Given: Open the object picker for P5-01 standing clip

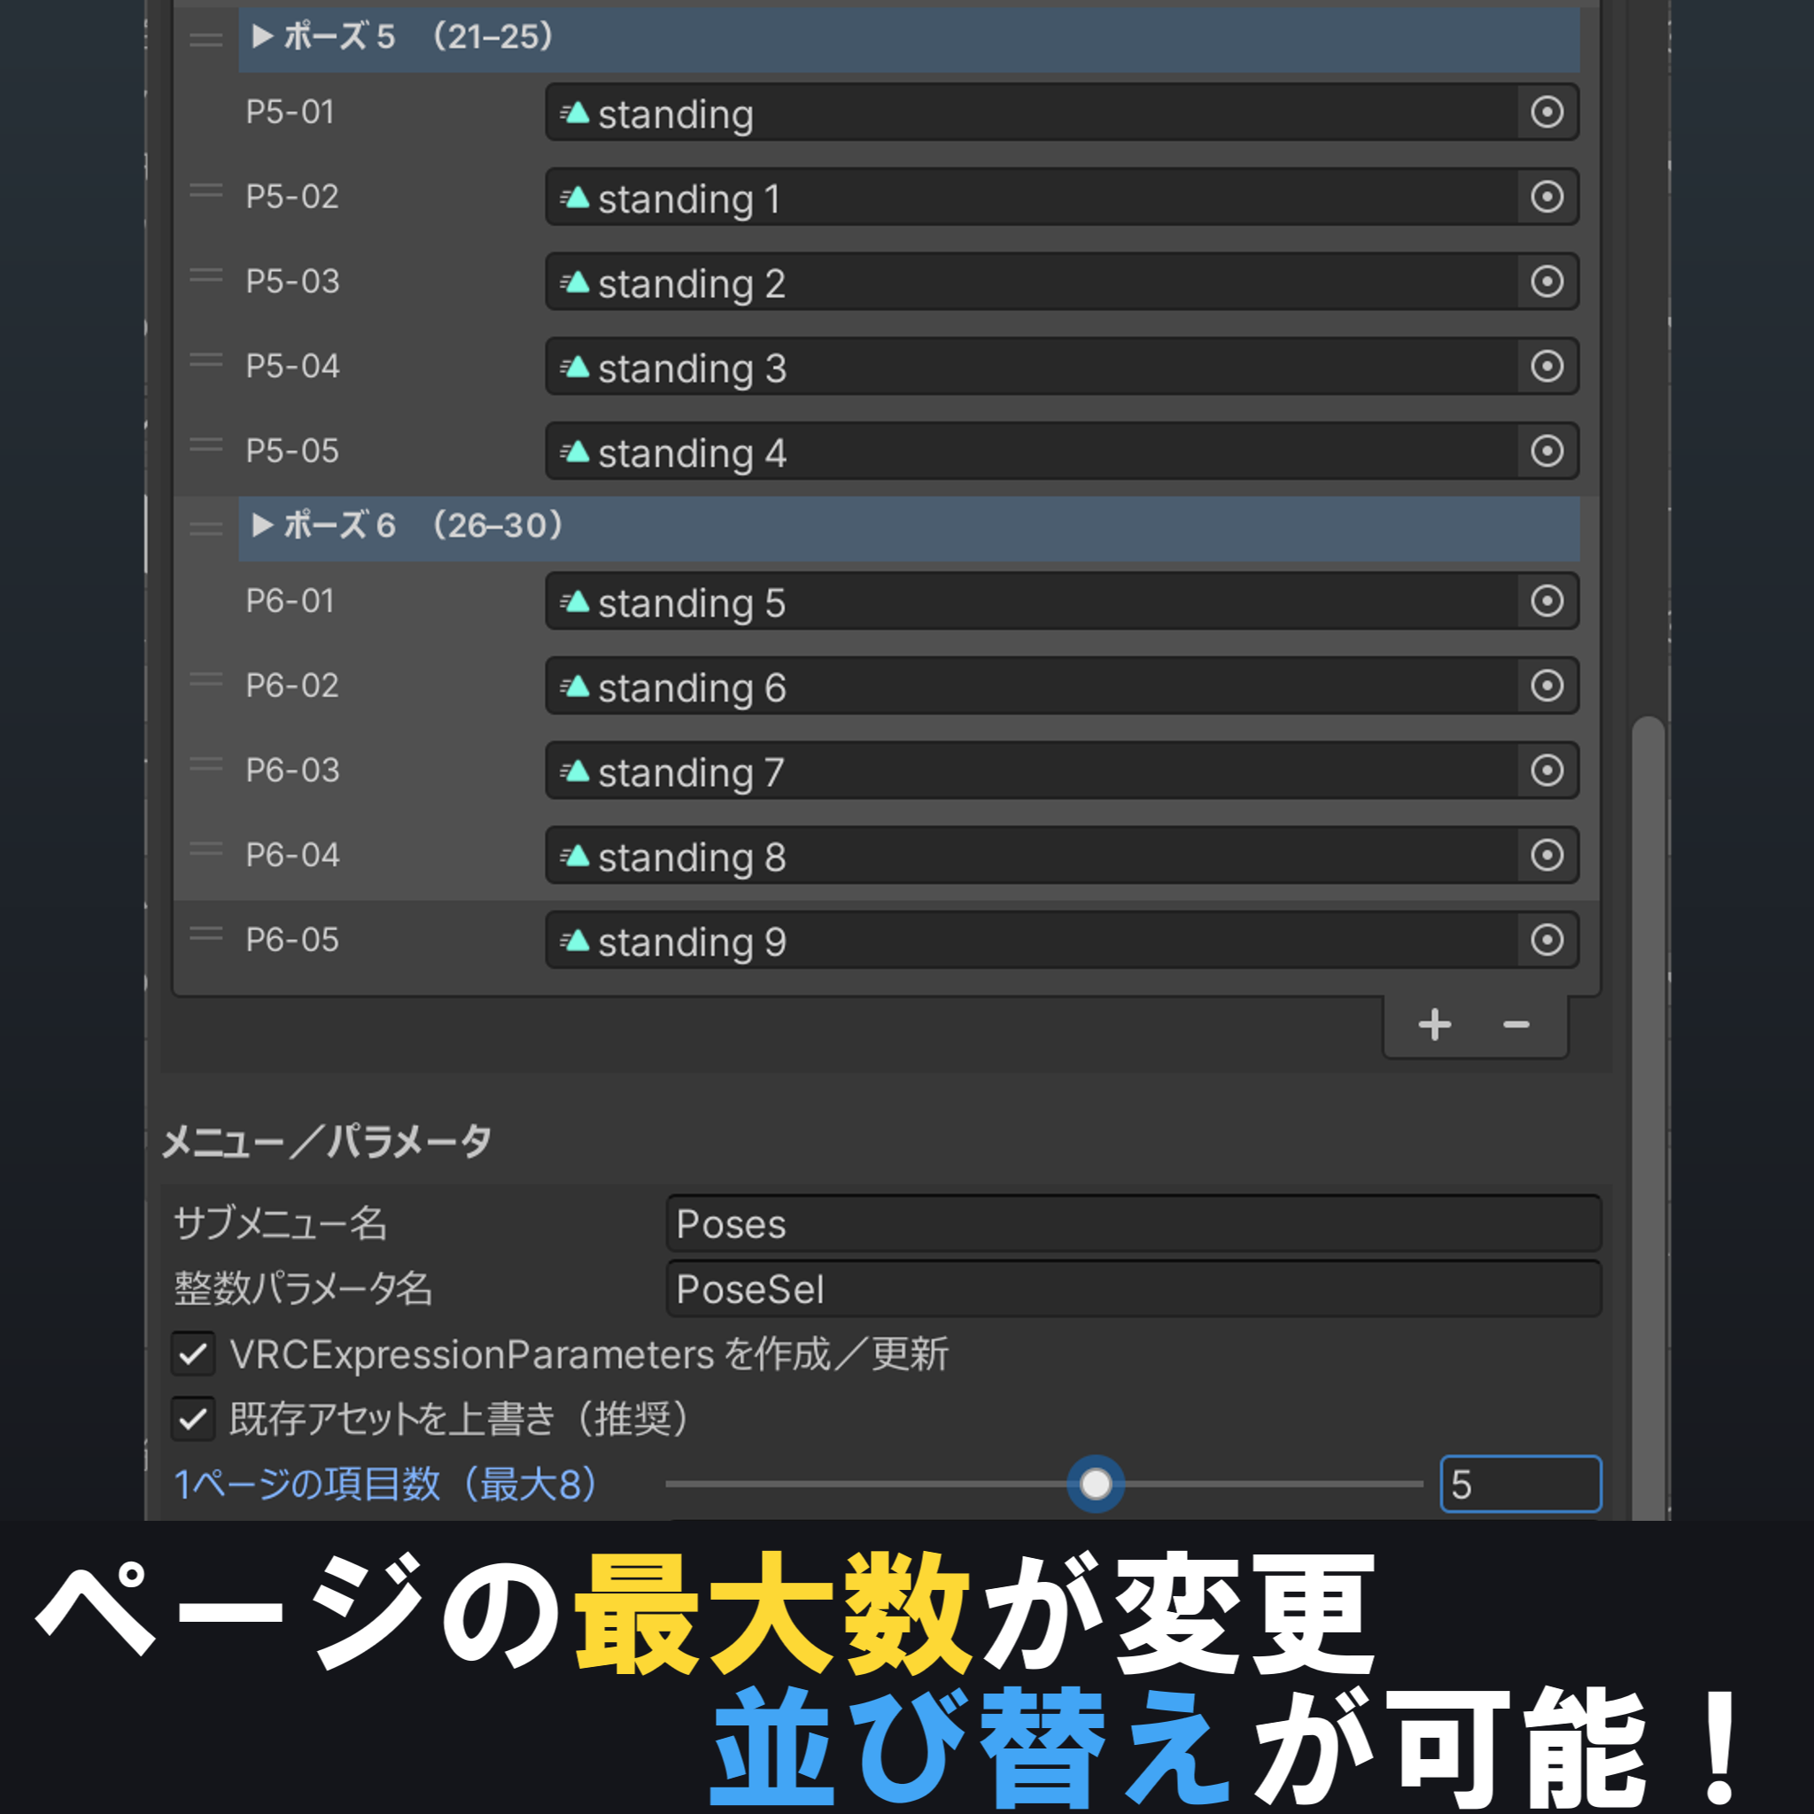Looking at the screenshot, I should tap(1546, 112).
